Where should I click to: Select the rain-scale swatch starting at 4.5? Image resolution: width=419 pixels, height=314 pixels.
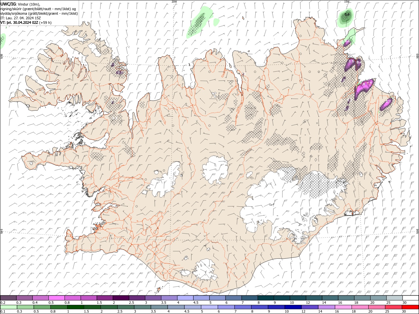192,307
